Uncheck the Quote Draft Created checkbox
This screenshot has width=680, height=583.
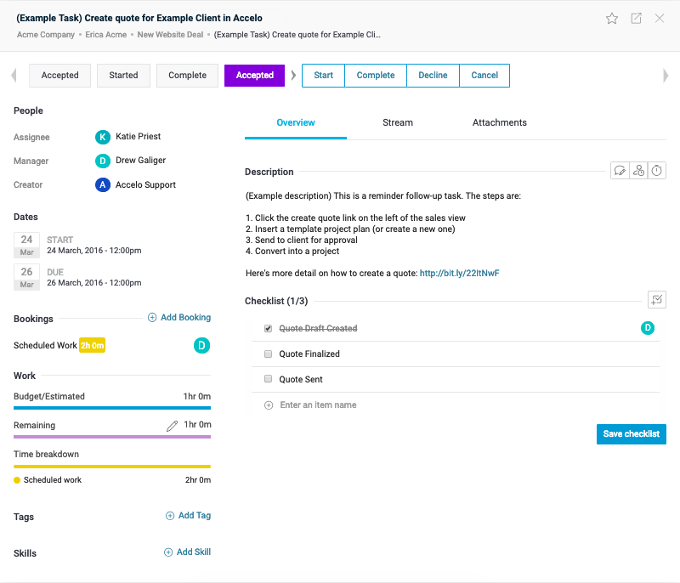[269, 329]
